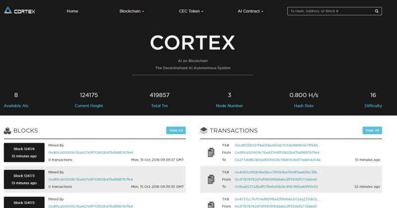Image resolution: width=397 pixels, height=208 pixels.
Task: Click the document icon of the 0x4737cc76 transaction
Action: pos(211,205)
